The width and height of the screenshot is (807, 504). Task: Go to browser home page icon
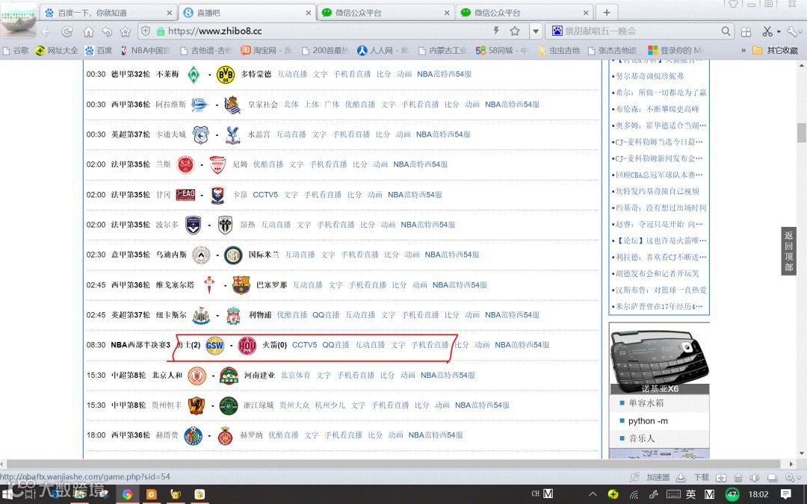pos(88,31)
